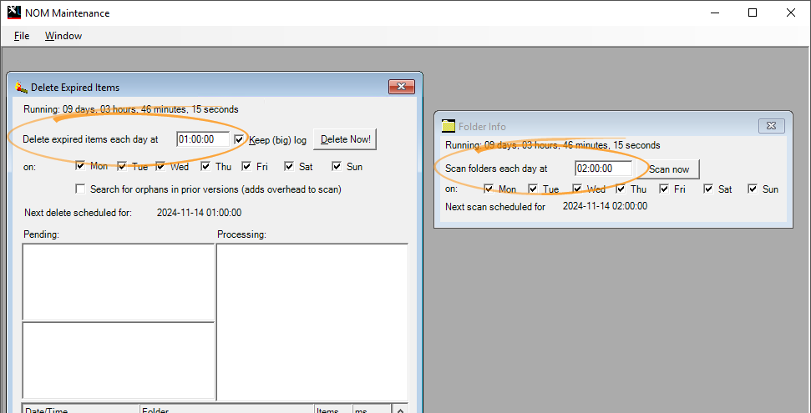Click the Running time text in Folder Info
This screenshot has height=413, width=811.
click(x=552, y=145)
